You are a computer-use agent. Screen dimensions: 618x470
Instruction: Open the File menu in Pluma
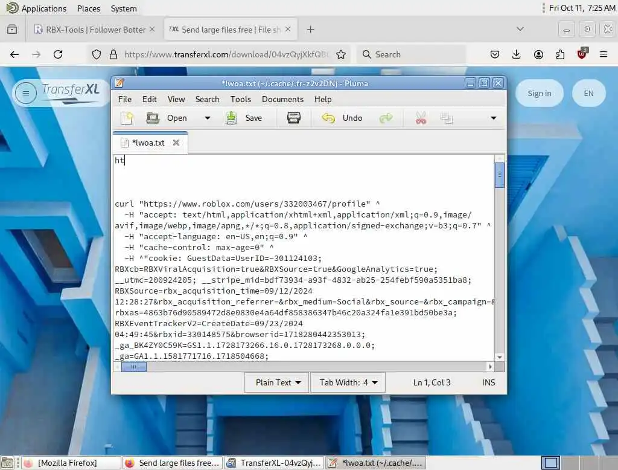coord(124,99)
